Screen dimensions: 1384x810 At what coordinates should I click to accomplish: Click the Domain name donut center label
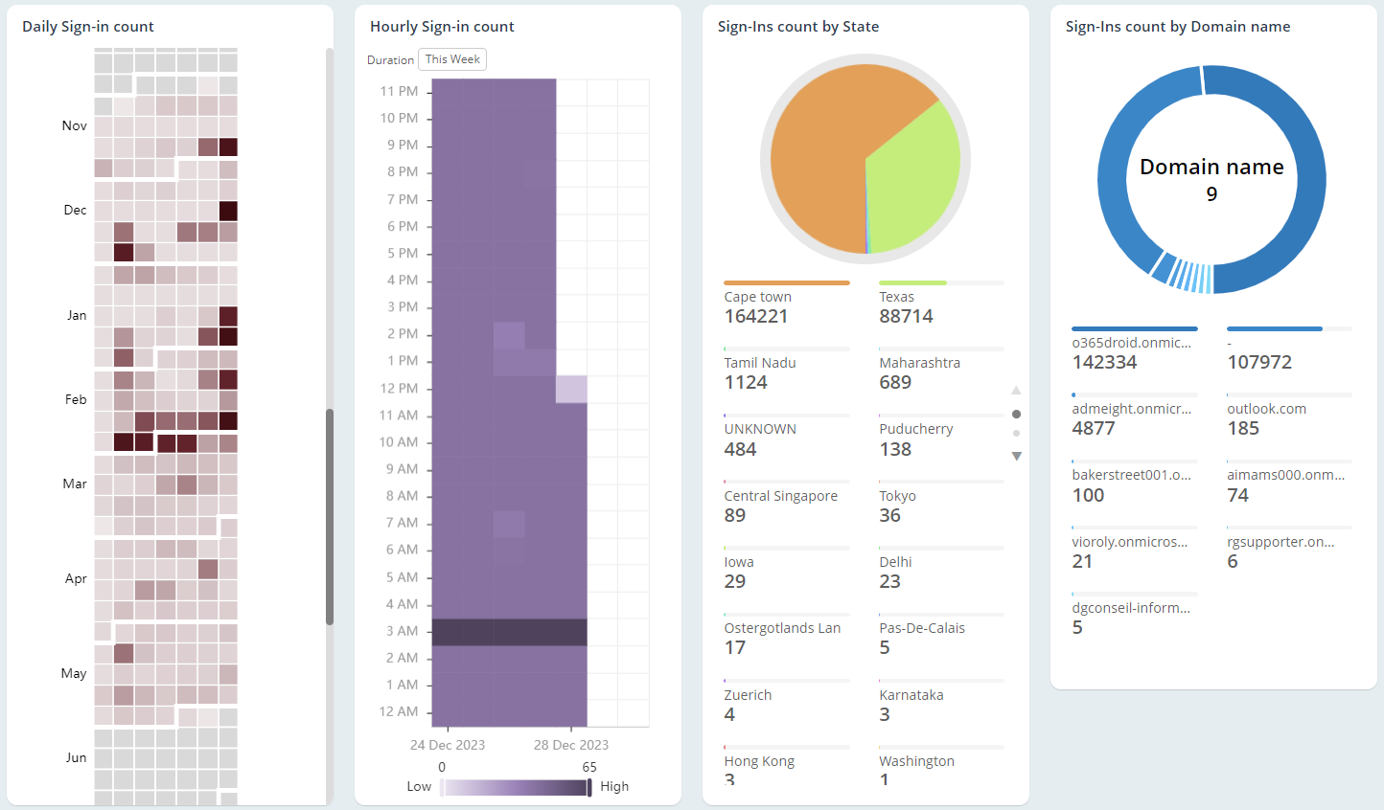[1211, 178]
